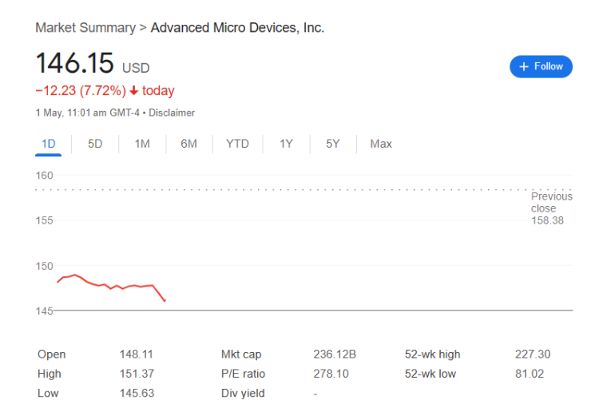Click the red down arrow icon
Screen dimensions: 599x412
133,91
